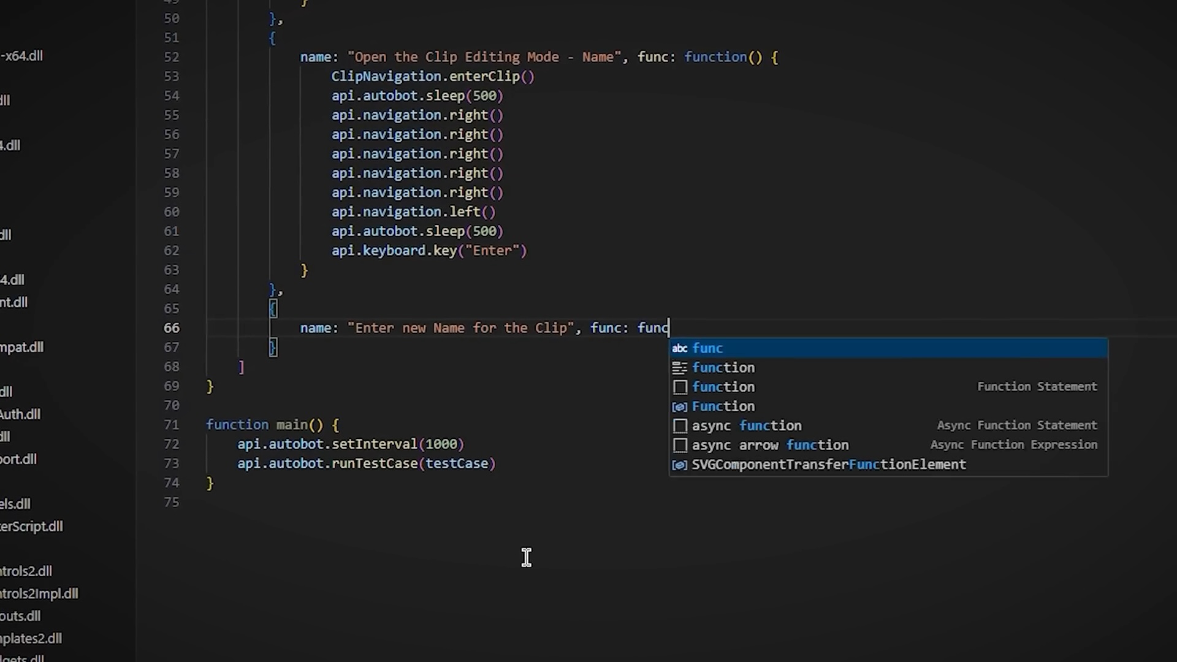Open Auth.dll in the file explorer
The width and height of the screenshot is (1177, 662).
[20, 414]
